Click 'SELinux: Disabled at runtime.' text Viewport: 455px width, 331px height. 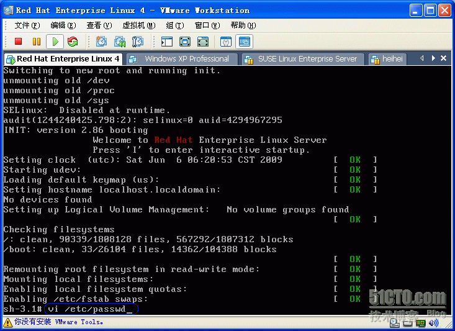[87, 111]
